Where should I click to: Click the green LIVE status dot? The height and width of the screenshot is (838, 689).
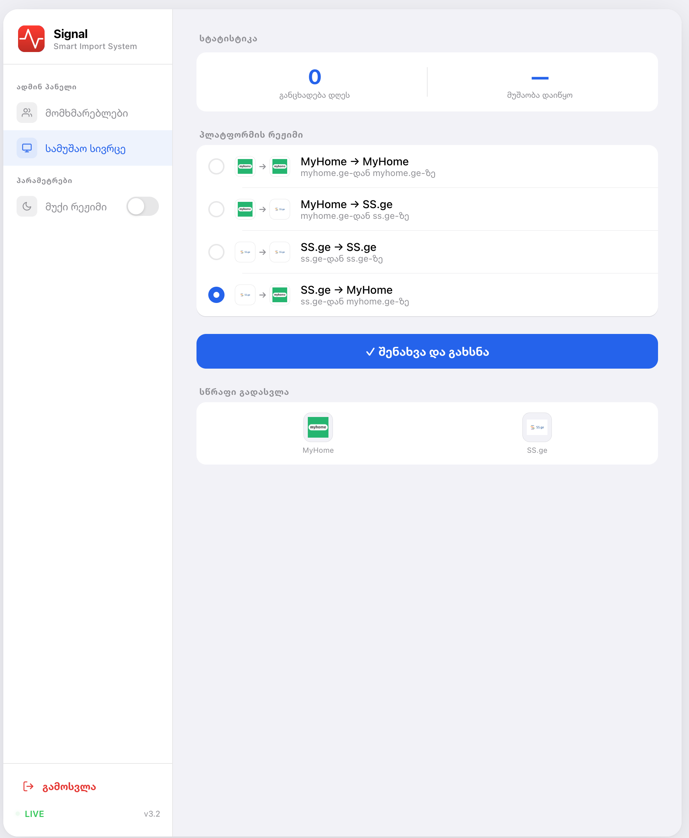(x=17, y=814)
